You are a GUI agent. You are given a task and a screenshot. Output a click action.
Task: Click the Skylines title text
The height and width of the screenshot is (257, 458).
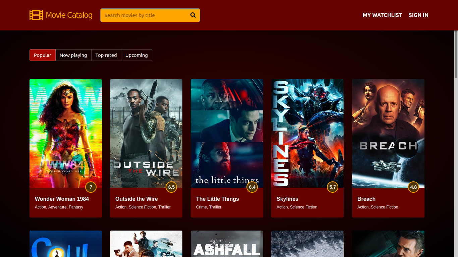pos(287,199)
